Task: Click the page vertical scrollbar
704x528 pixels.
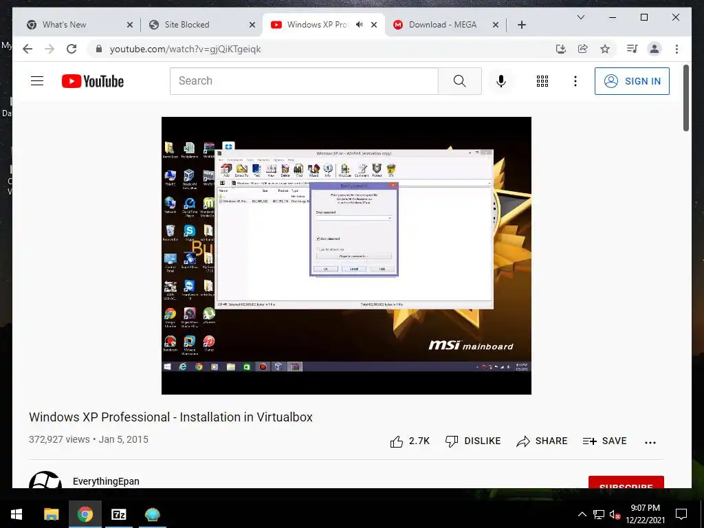Action: 686,98
